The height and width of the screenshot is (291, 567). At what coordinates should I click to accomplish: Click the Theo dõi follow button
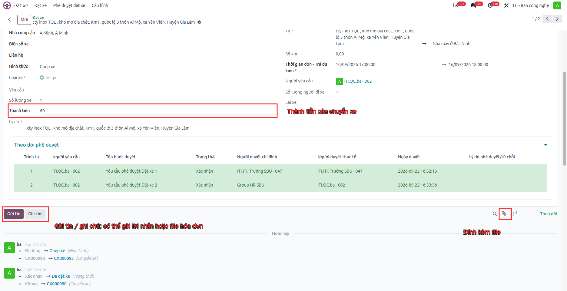click(x=549, y=214)
